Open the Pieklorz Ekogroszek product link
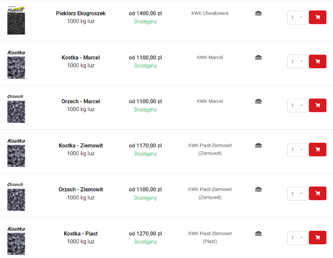This screenshot has height=258, width=333. click(81, 13)
